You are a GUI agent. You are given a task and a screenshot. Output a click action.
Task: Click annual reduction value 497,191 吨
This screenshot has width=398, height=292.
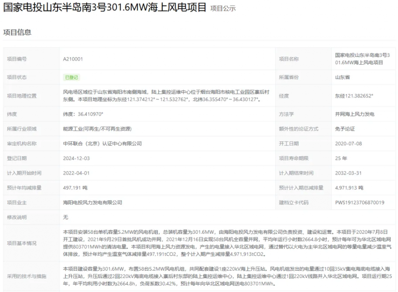75,188
